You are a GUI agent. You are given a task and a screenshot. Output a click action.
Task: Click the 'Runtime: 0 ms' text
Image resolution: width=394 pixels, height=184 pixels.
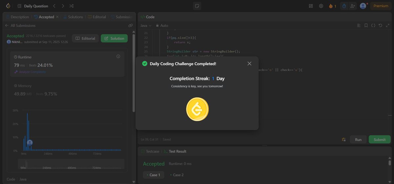click(x=180, y=163)
